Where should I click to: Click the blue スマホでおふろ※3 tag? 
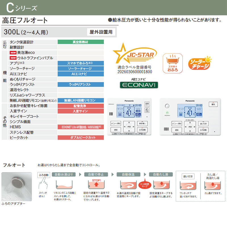point(81,63)
